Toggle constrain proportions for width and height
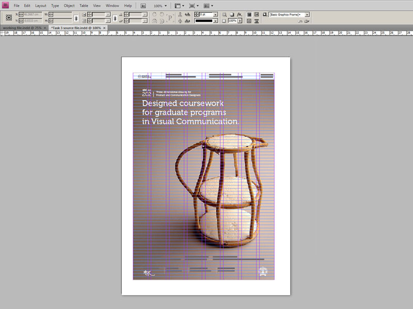This screenshot has height=309, width=413. click(x=76, y=18)
